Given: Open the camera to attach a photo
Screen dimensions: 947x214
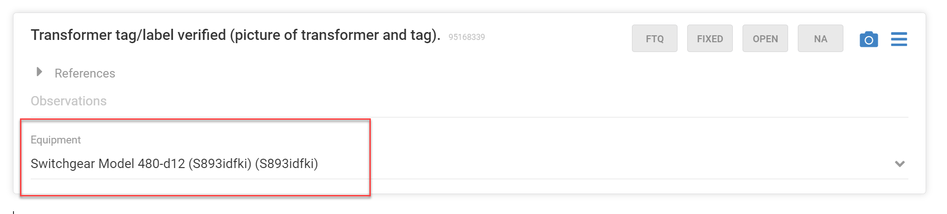Looking at the screenshot, I should (868, 39).
